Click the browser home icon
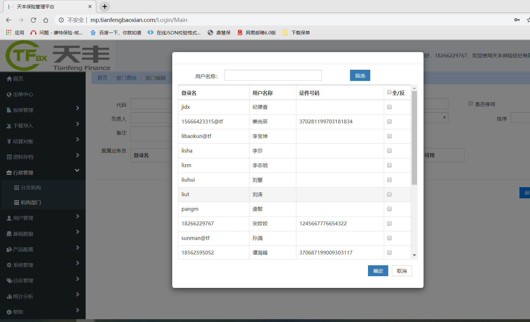Viewport: 530px width, 322px height. pyautogui.click(x=46, y=20)
